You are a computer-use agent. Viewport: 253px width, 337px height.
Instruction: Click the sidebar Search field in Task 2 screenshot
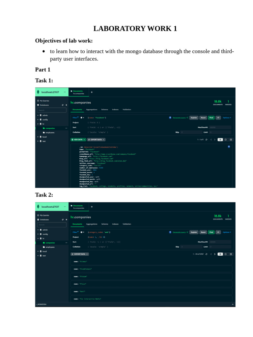[52, 225]
